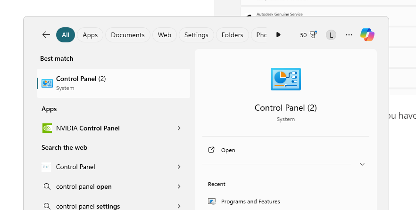
Task: Open the Control Panel (2) best match result
Action: [x=113, y=83]
